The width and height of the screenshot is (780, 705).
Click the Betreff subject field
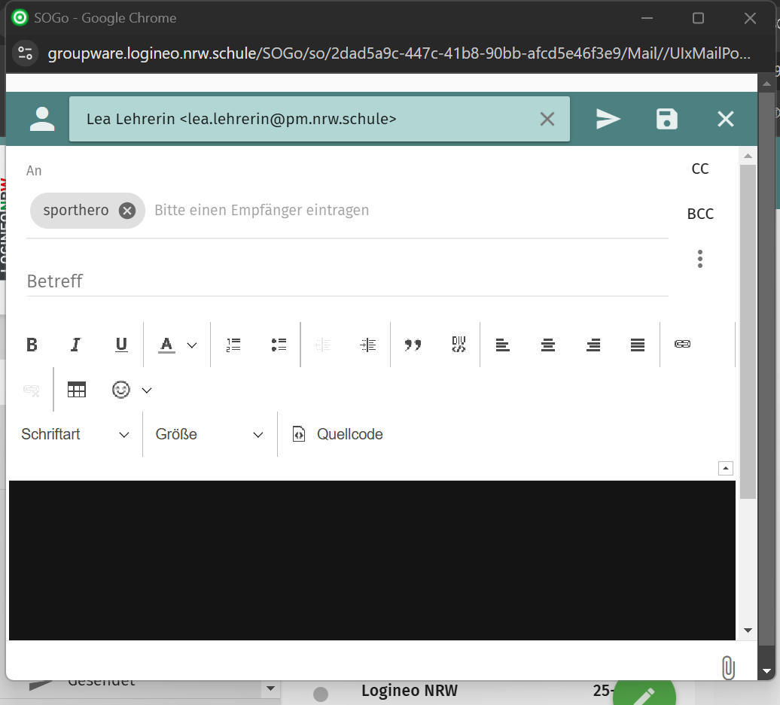[346, 281]
